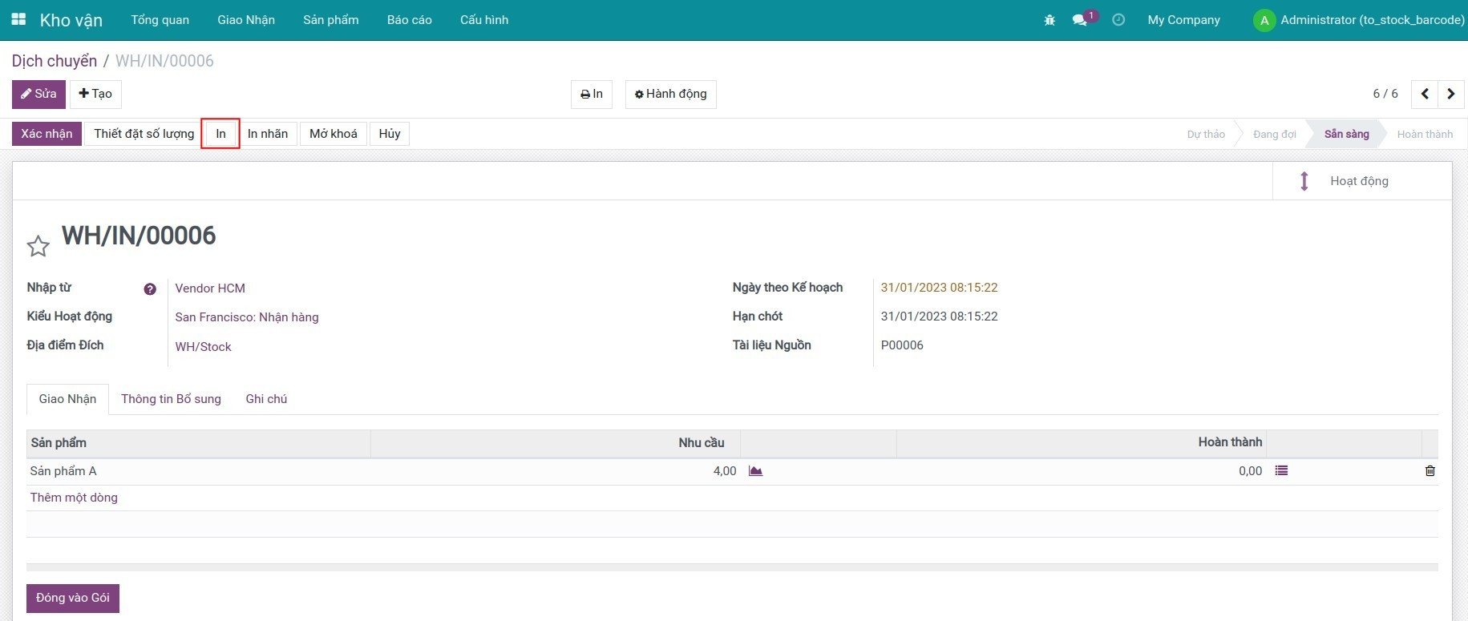Toggle the favorite star for WH/IN/00006
This screenshot has height=621, width=1468.
(38, 246)
